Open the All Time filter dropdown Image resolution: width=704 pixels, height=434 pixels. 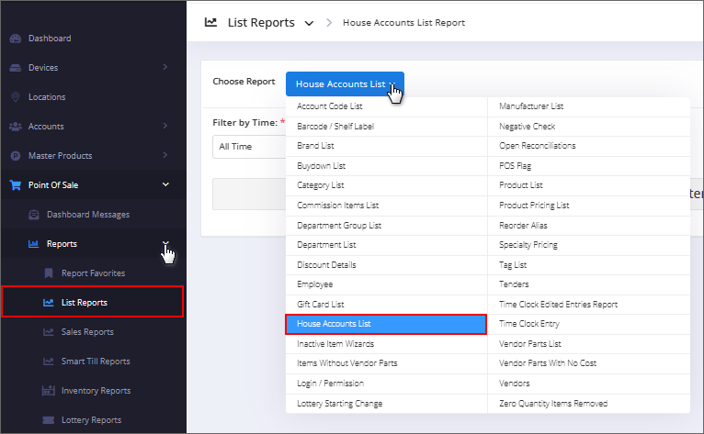coord(248,146)
